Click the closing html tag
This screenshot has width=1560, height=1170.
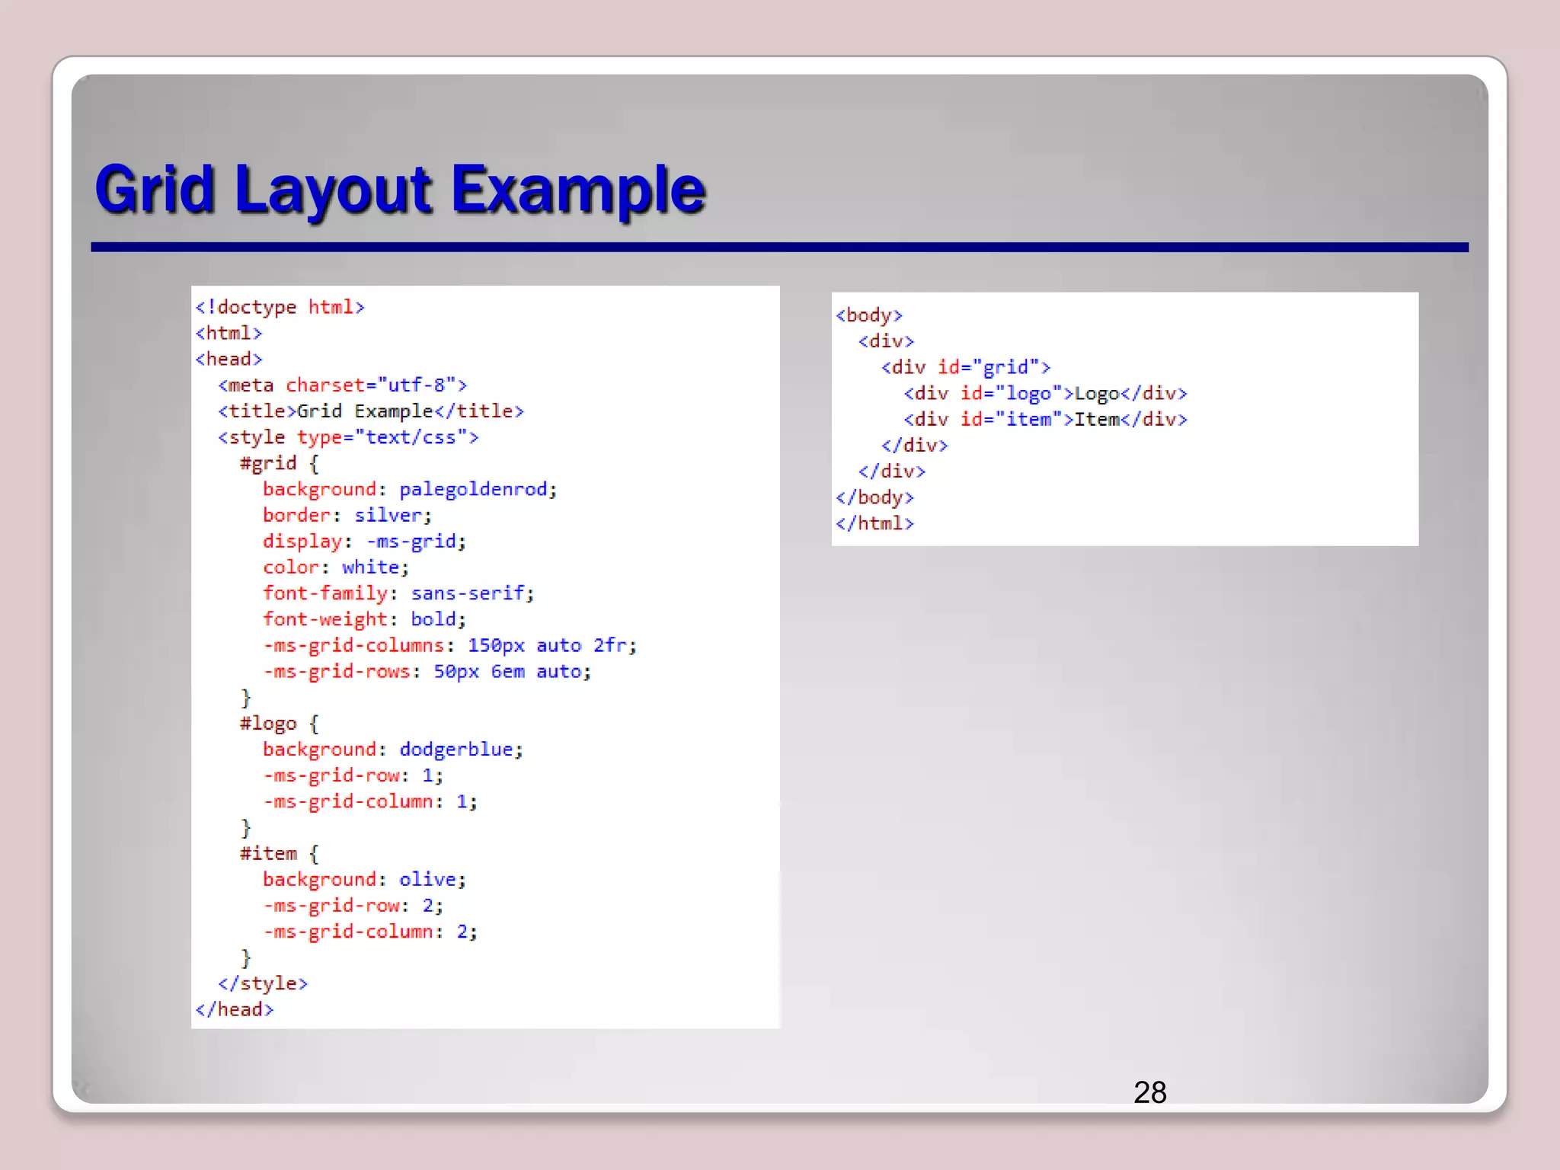(874, 523)
